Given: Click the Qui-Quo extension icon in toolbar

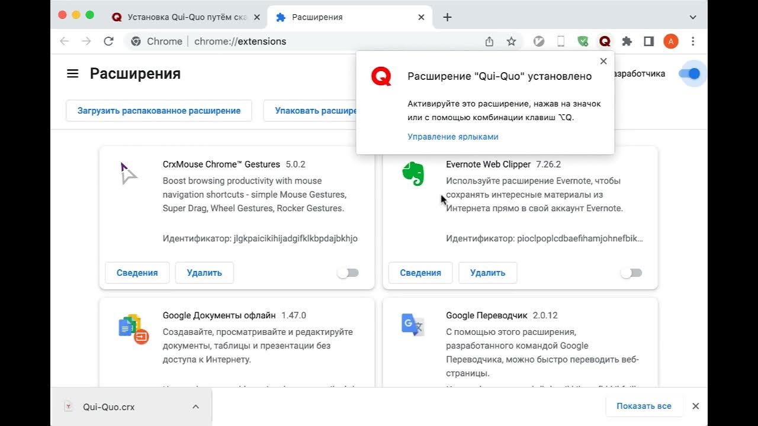Looking at the screenshot, I should [605, 41].
